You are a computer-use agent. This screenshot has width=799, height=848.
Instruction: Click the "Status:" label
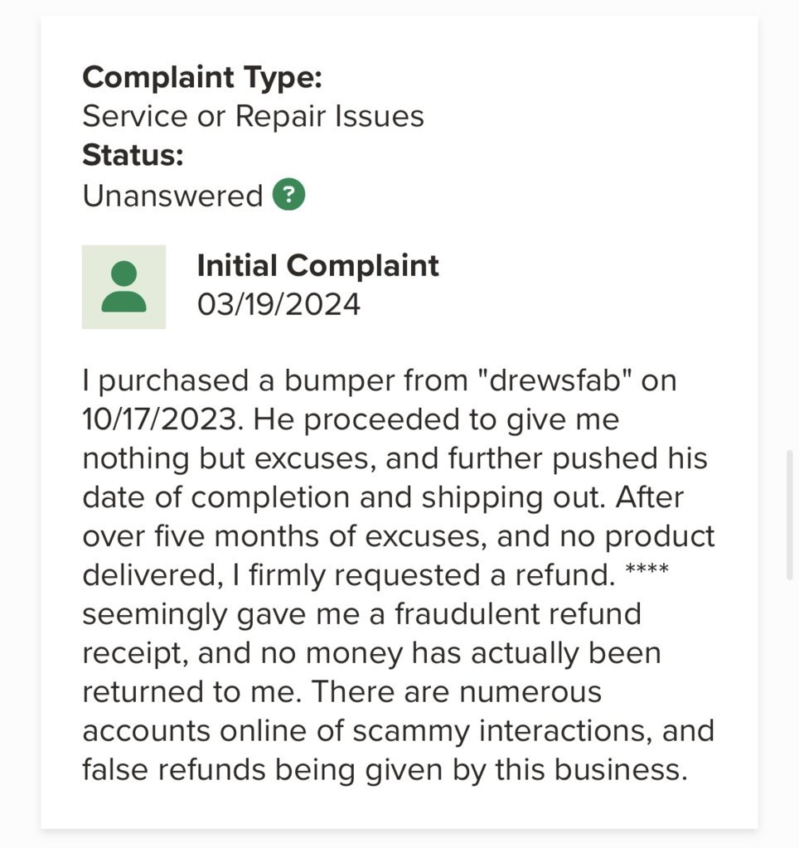coord(133,155)
